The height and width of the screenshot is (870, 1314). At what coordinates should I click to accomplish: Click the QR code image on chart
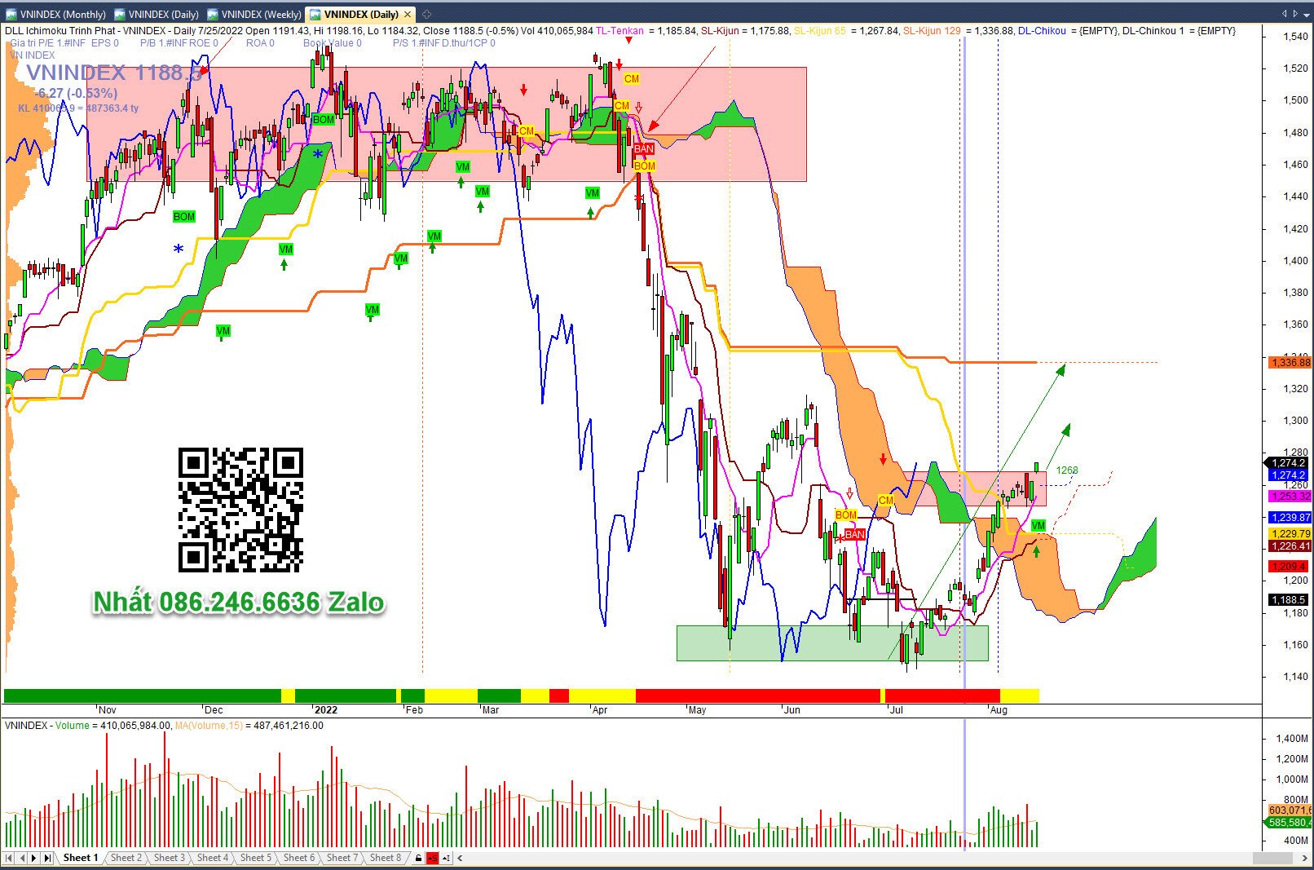coord(241,510)
